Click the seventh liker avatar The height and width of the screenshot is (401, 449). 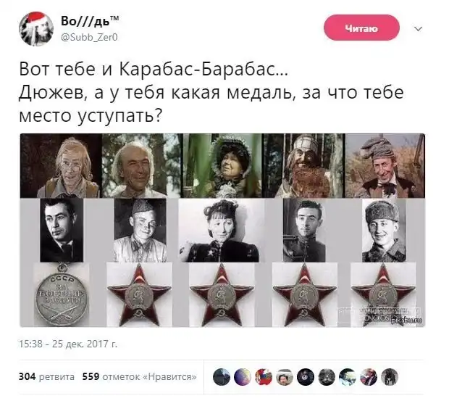click(x=348, y=376)
